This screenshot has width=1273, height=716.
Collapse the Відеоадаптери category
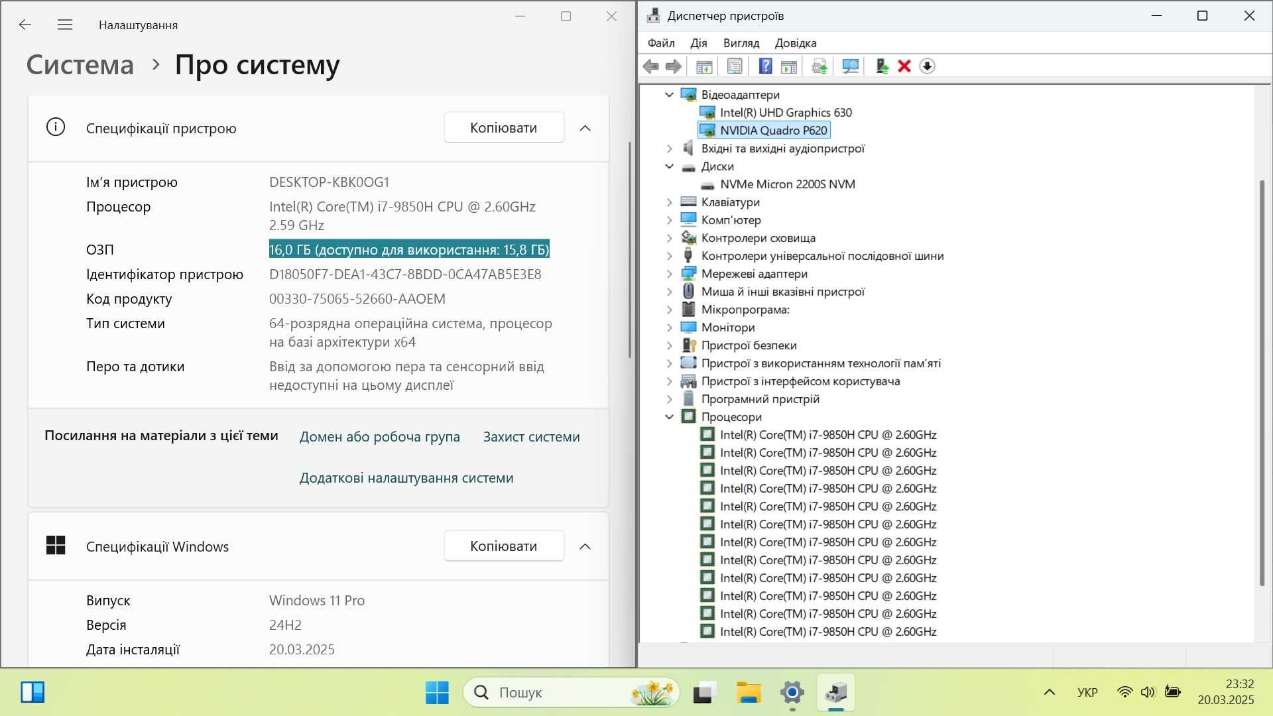[669, 95]
